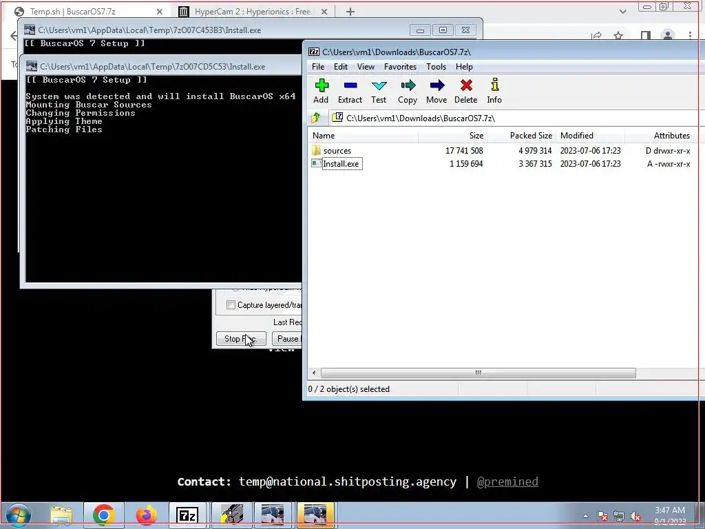Image resolution: width=705 pixels, height=529 pixels.
Task: Close the HyperCam 2 browser tab
Action: tap(324, 12)
